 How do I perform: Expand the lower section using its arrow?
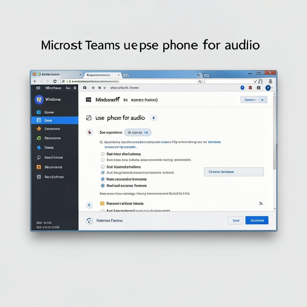(x=261, y=204)
